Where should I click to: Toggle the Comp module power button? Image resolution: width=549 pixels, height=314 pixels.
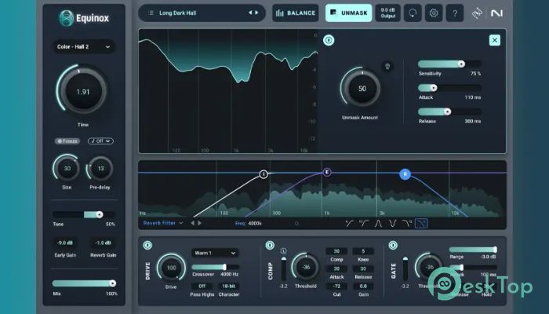[270, 246]
